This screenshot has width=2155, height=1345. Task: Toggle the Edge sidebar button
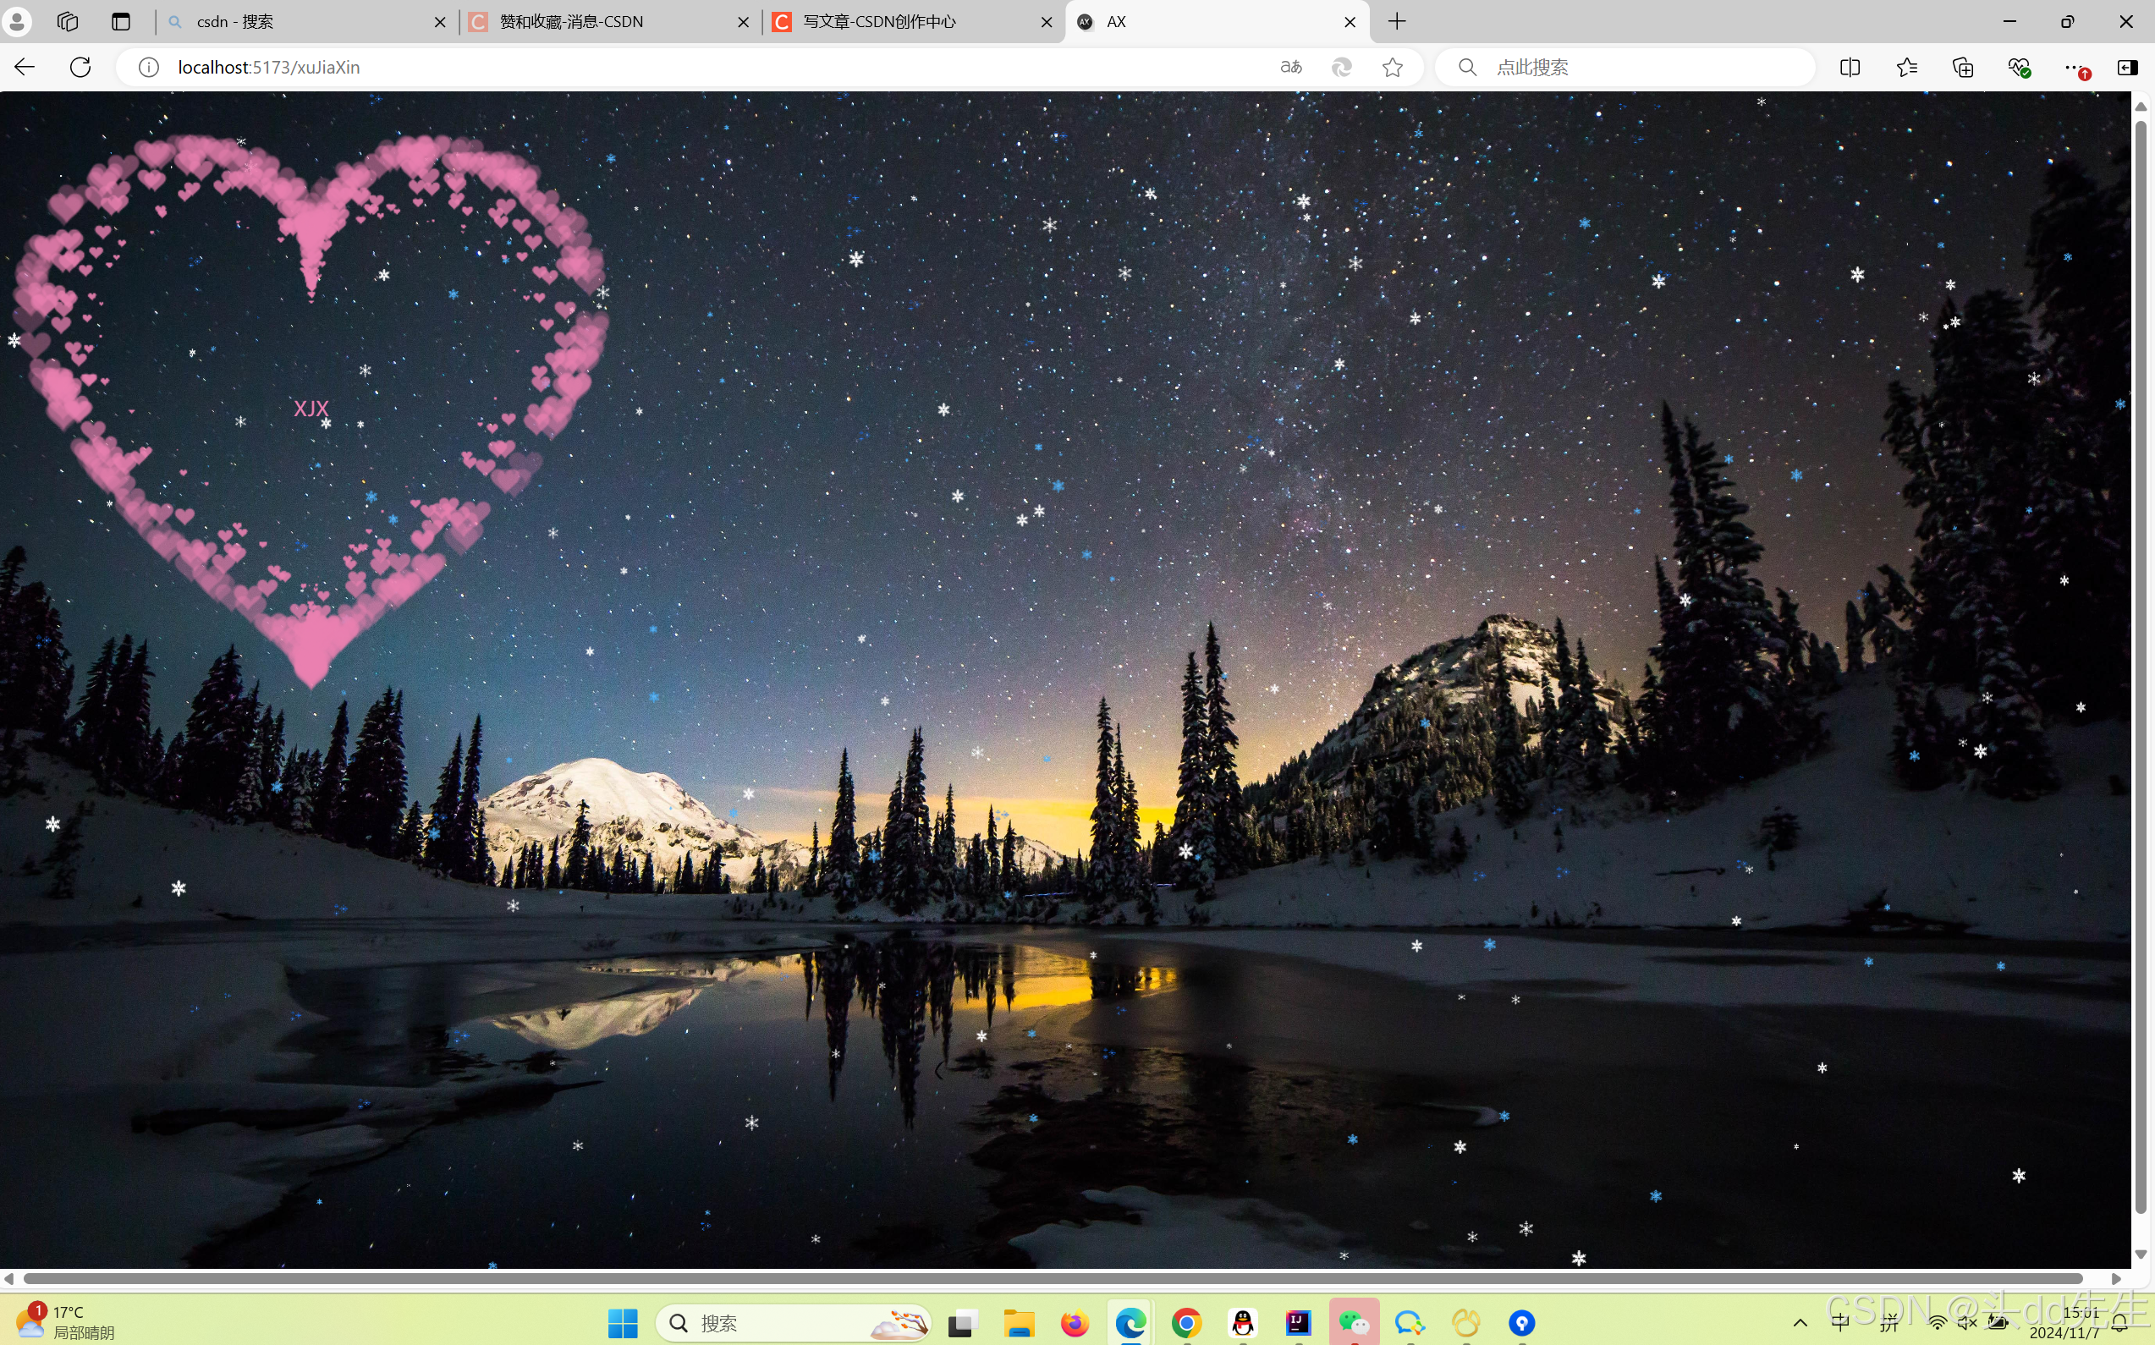point(2127,67)
